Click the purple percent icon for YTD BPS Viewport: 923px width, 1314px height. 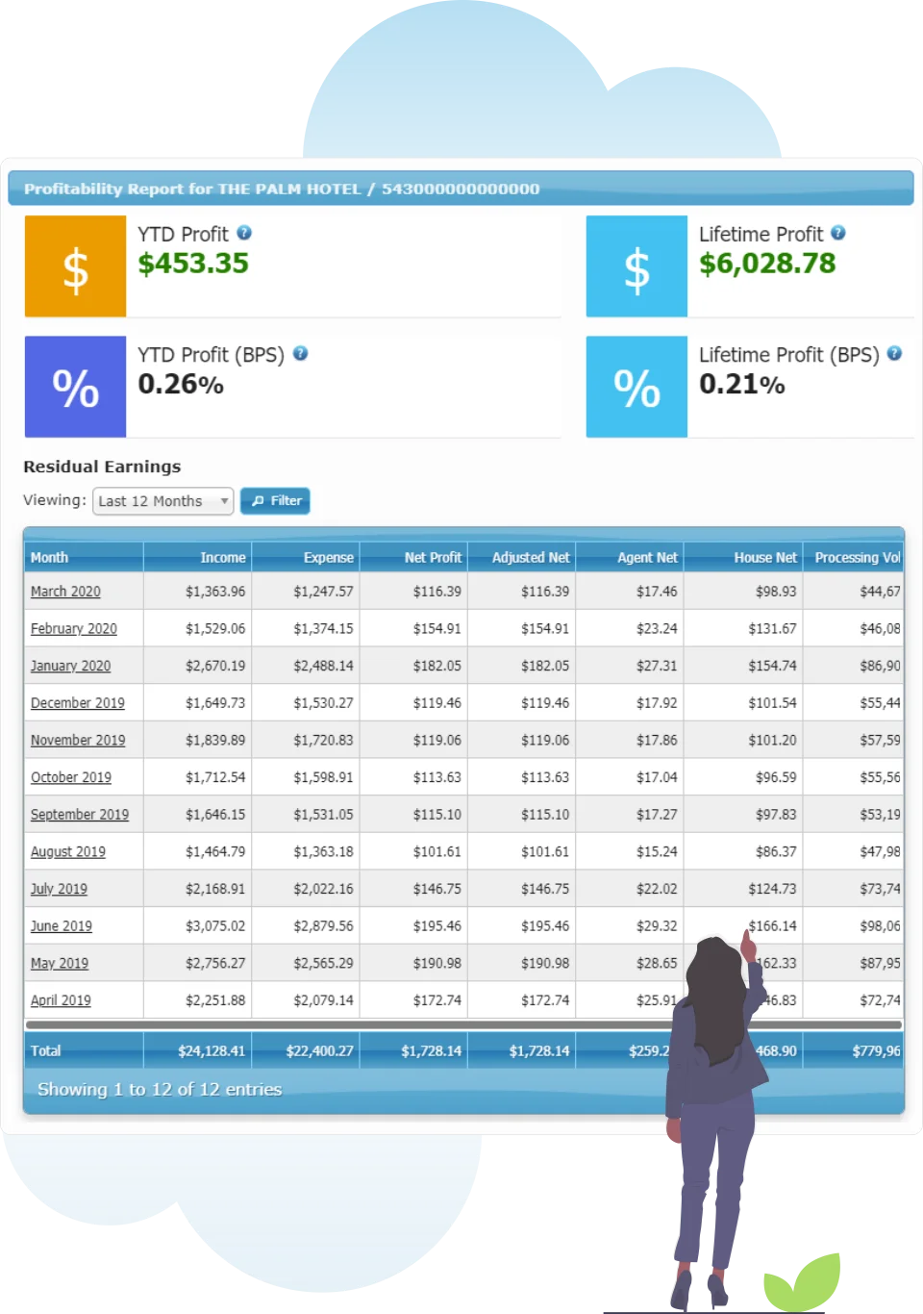[75, 387]
